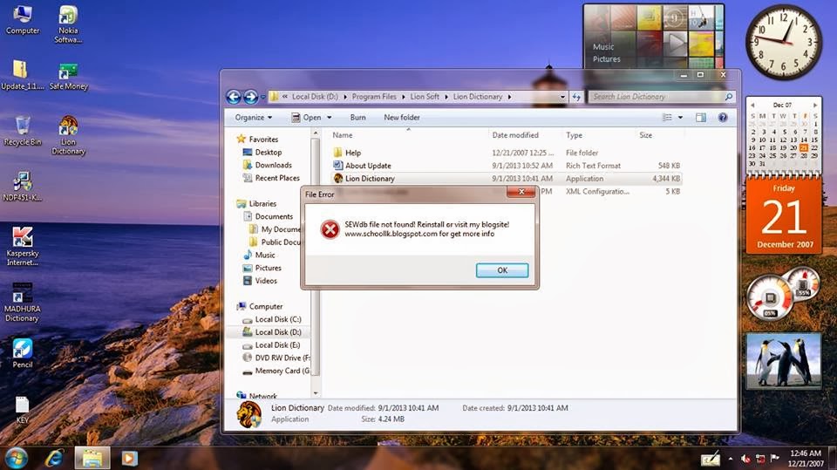Select Local Disk (D:) in navigation pane
Viewport: 837px width, 470px height.
[x=277, y=331]
